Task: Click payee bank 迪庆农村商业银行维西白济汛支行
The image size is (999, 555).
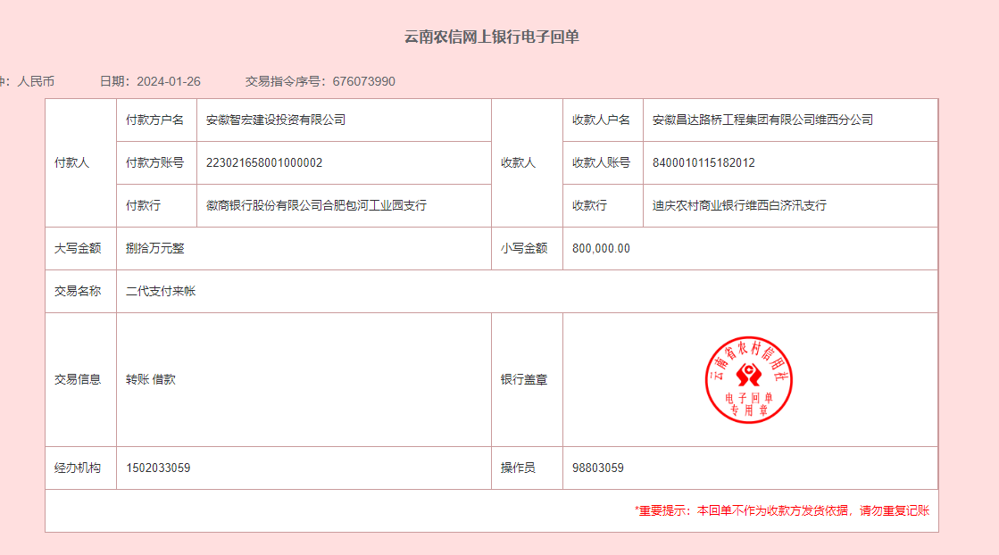Action: click(x=739, y=205)
